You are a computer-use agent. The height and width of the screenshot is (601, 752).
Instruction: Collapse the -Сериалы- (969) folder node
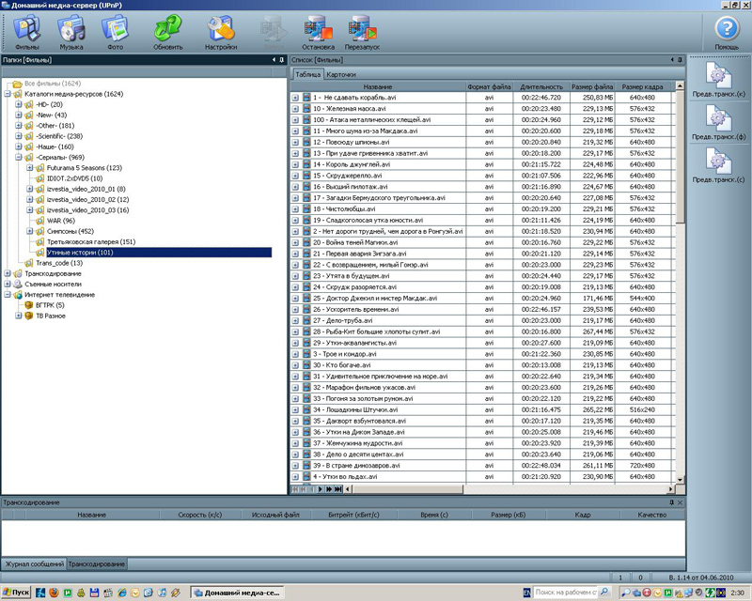click(18, 158)
